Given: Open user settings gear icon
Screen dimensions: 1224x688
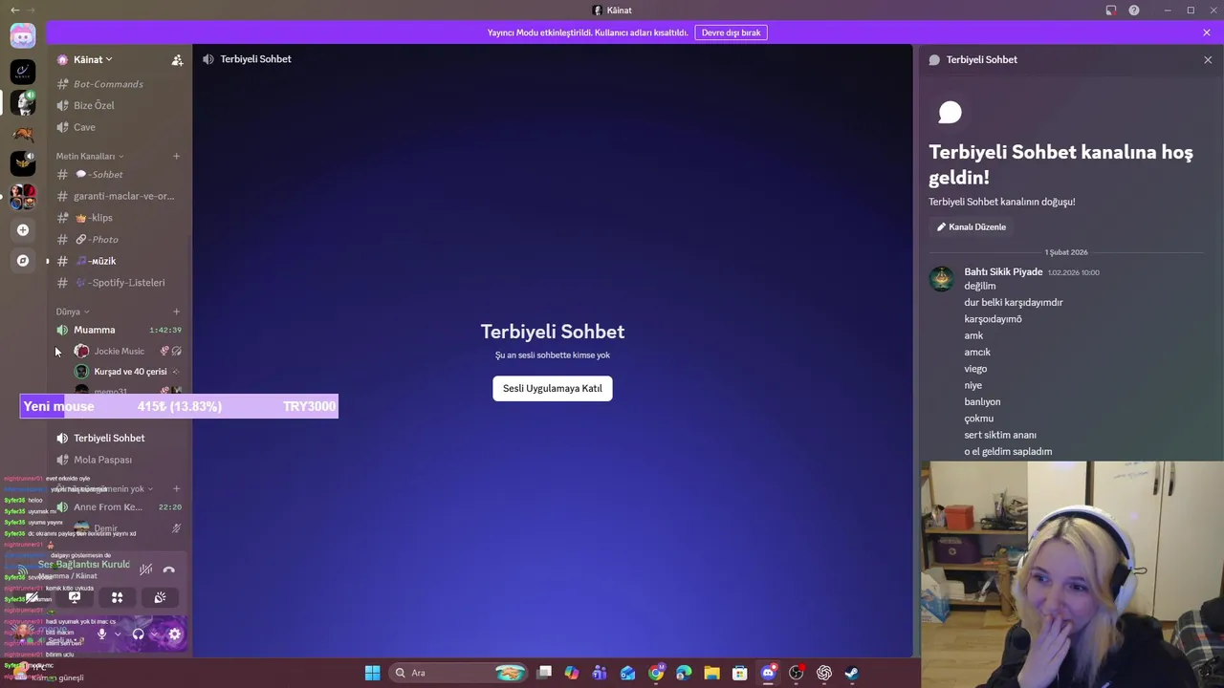Looking at the screenshot, I should click(x=174, y=634).
